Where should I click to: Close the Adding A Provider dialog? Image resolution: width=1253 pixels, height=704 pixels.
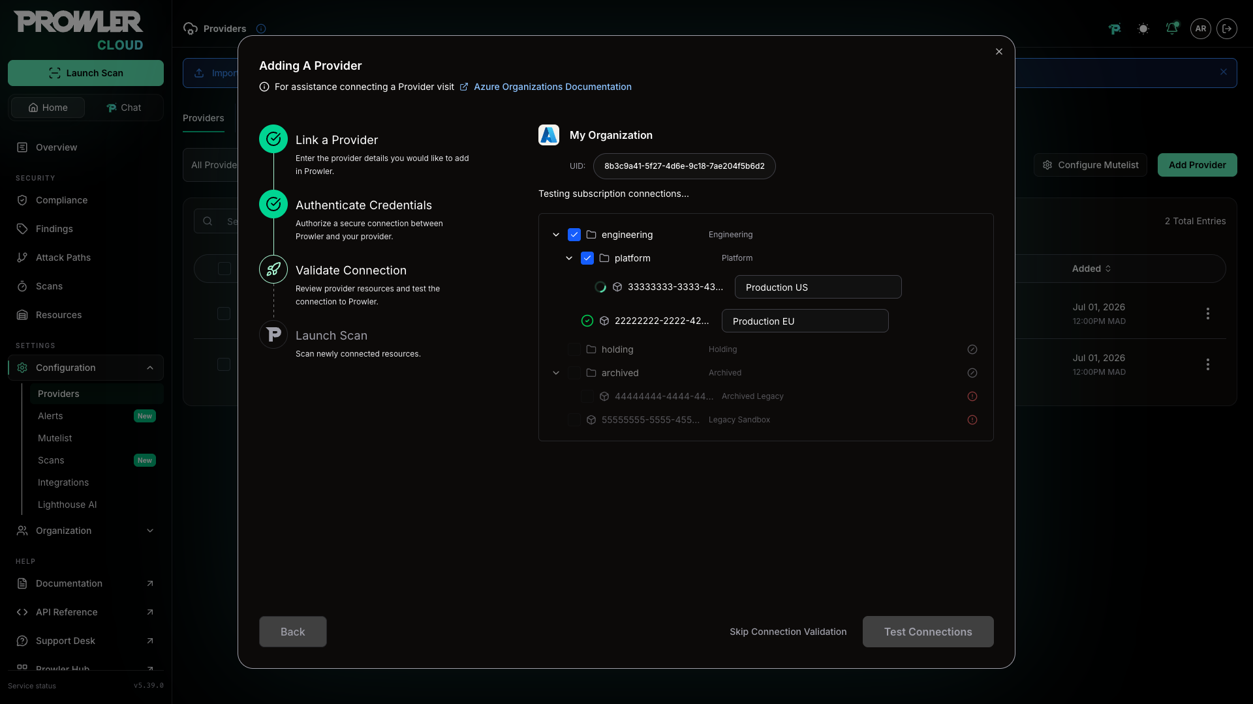[x=999, y=51]
